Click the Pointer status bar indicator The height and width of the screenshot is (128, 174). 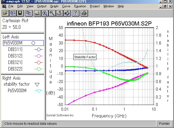pos(164,123)
